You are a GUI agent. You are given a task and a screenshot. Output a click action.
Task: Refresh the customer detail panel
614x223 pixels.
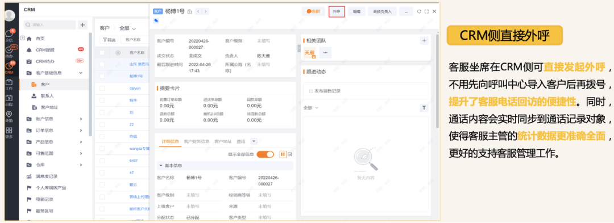click(419, 12)
